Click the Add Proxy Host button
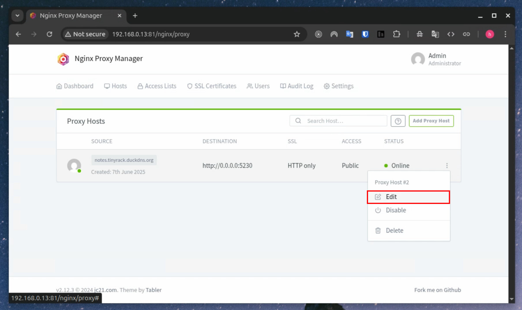 (431, 121)
